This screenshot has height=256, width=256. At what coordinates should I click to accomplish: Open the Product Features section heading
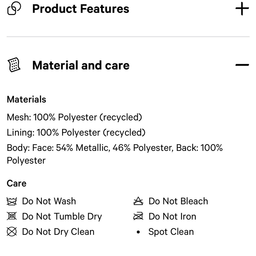[81, 9]
